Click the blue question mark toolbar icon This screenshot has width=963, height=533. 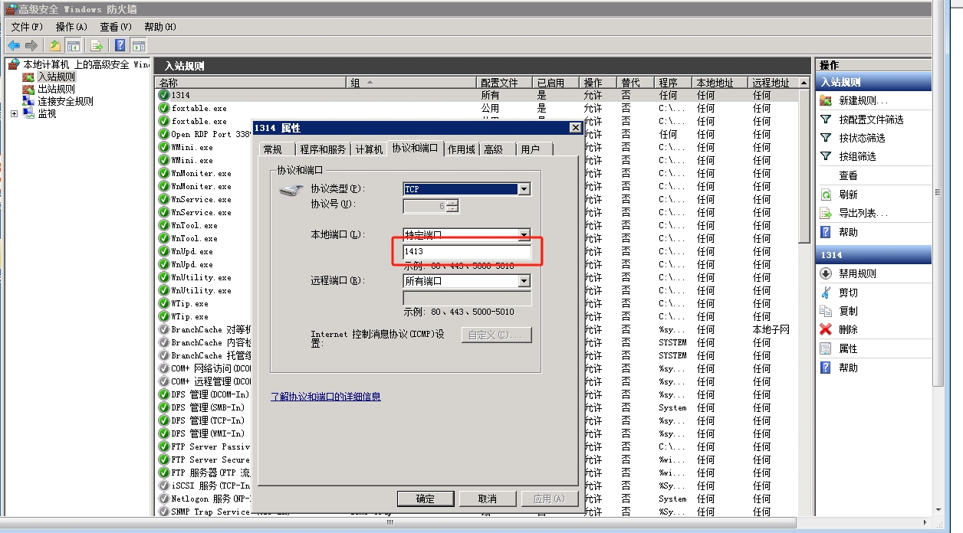click(x=120, y=45)
